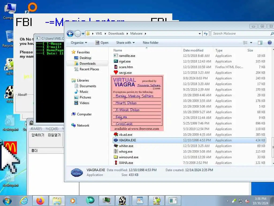The image size is (274, 206).
Task: Click the command prompt window title bar
Action: 50,38
